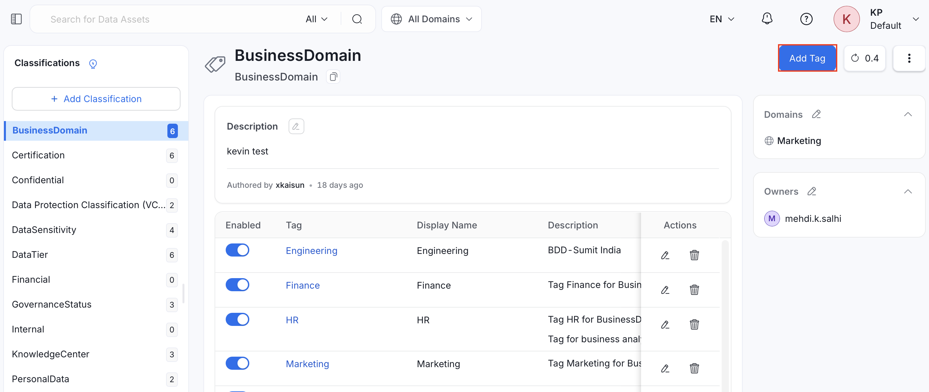Image resolution: width=929 pixels, height=392 pixels.
Task: Edit the classification description
Action: [296, 126]
